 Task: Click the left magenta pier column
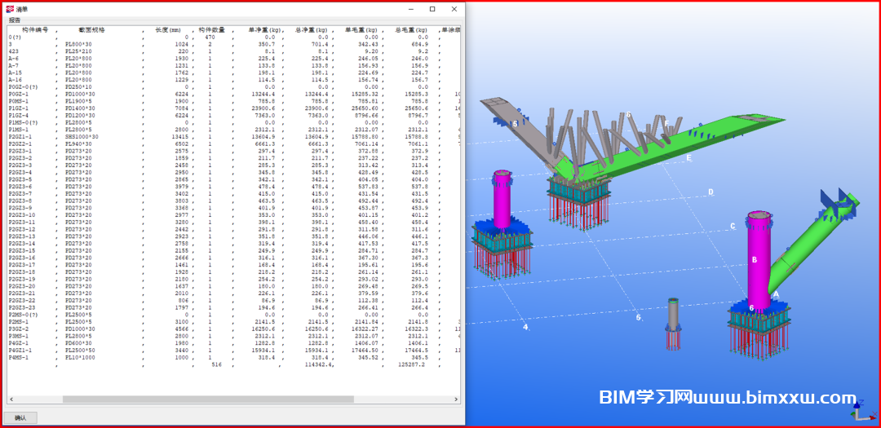(x=502, y=200)
